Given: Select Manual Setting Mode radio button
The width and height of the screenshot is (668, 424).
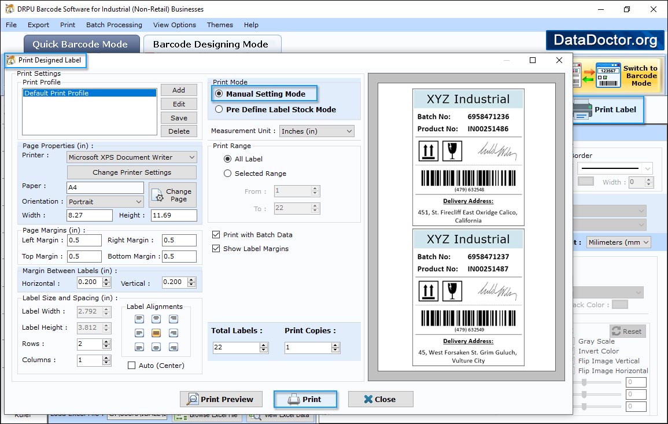Looking at the screenshot, I should point(219,94).
